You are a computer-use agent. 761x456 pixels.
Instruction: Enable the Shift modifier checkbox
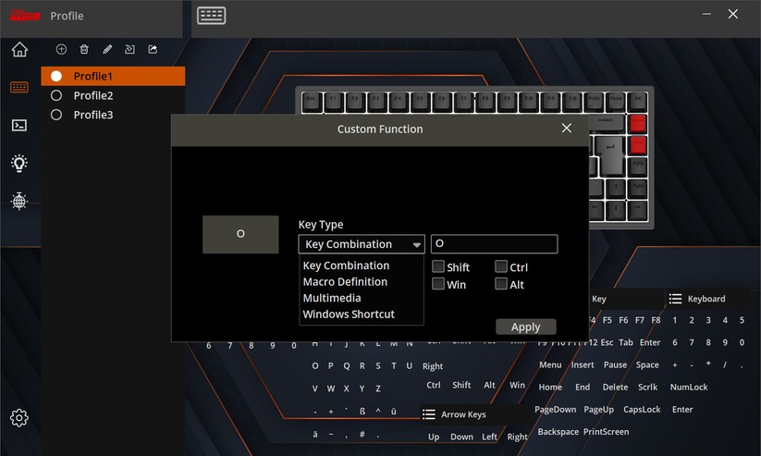439,266
